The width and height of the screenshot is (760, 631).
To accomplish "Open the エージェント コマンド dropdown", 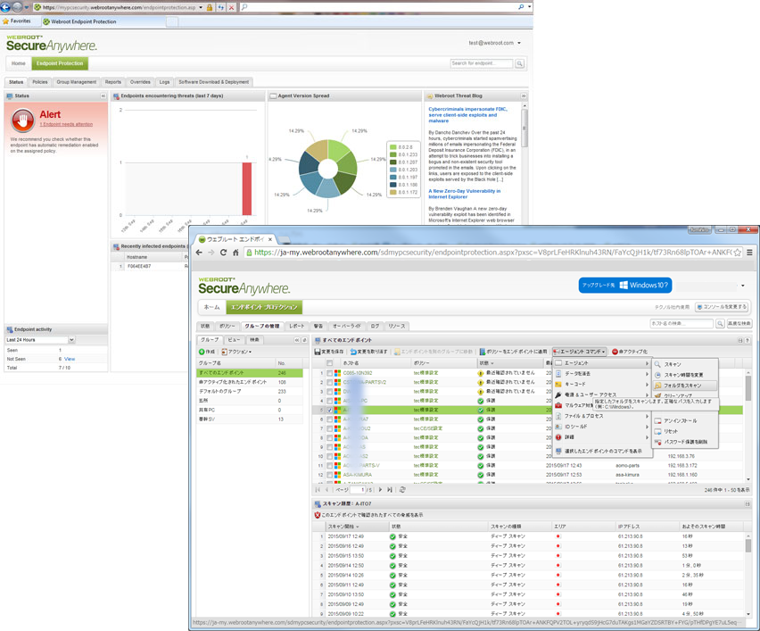I will (580, 351).
